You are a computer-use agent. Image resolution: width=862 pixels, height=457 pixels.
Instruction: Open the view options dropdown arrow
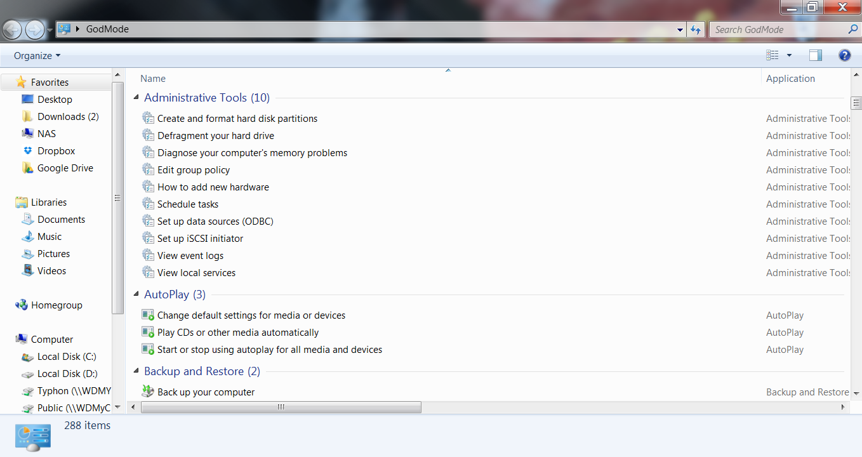[789, 55]
